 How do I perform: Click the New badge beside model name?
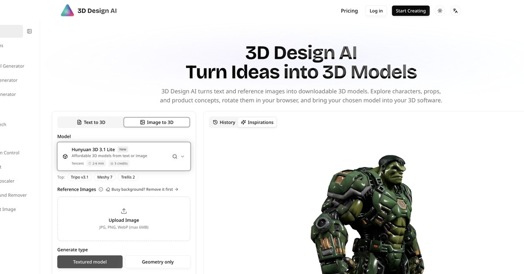(123, 149)
